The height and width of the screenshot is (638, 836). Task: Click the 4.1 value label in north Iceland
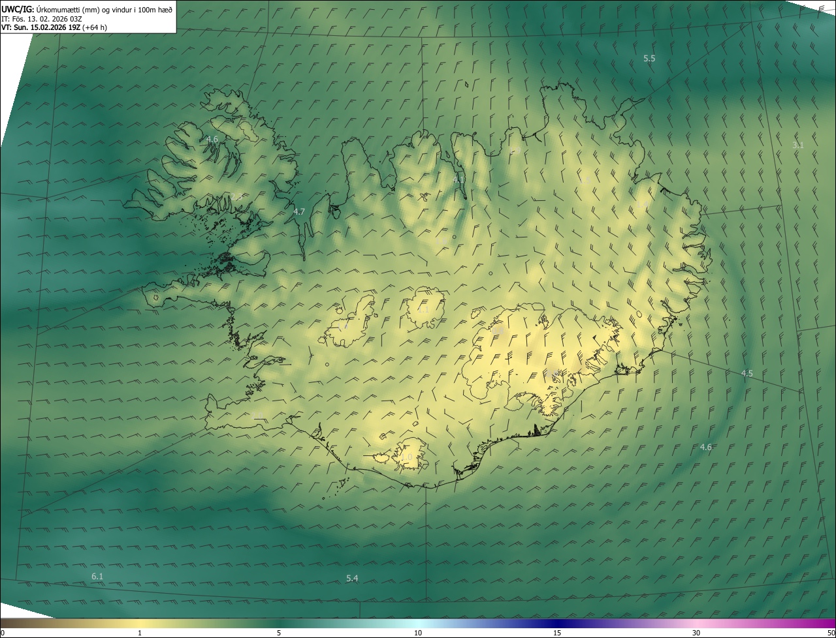click(x=458, y=179)
